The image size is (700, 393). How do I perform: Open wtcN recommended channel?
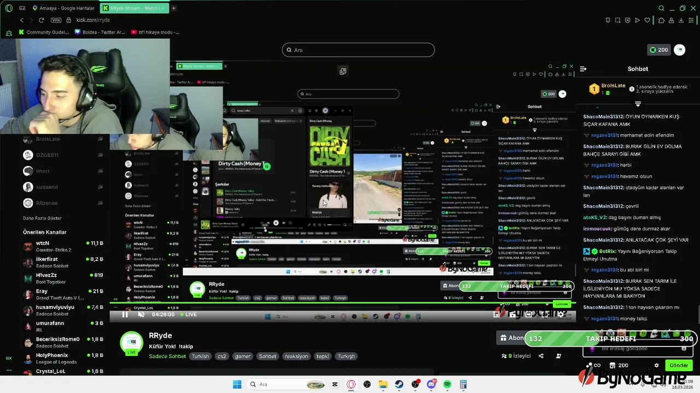click(x=63, y=246)
